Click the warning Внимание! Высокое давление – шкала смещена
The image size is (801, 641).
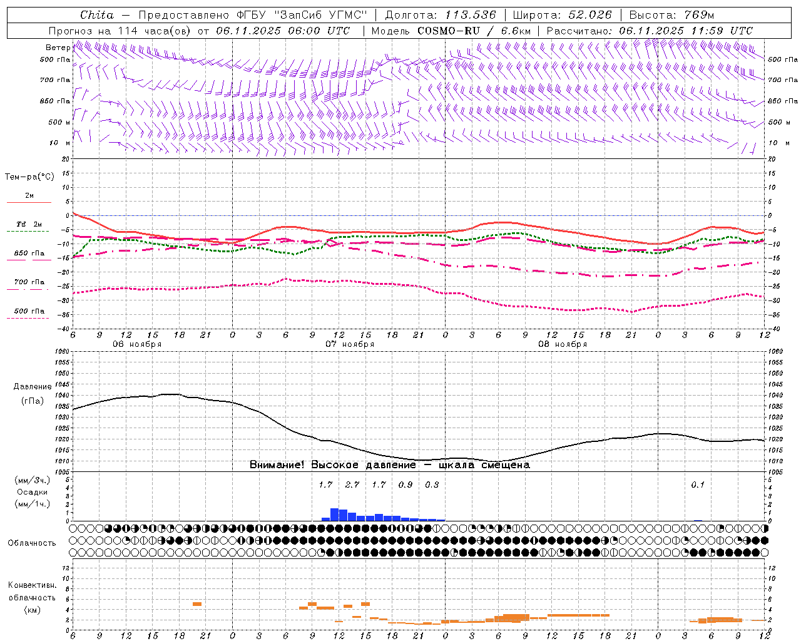tap(390, 465)
